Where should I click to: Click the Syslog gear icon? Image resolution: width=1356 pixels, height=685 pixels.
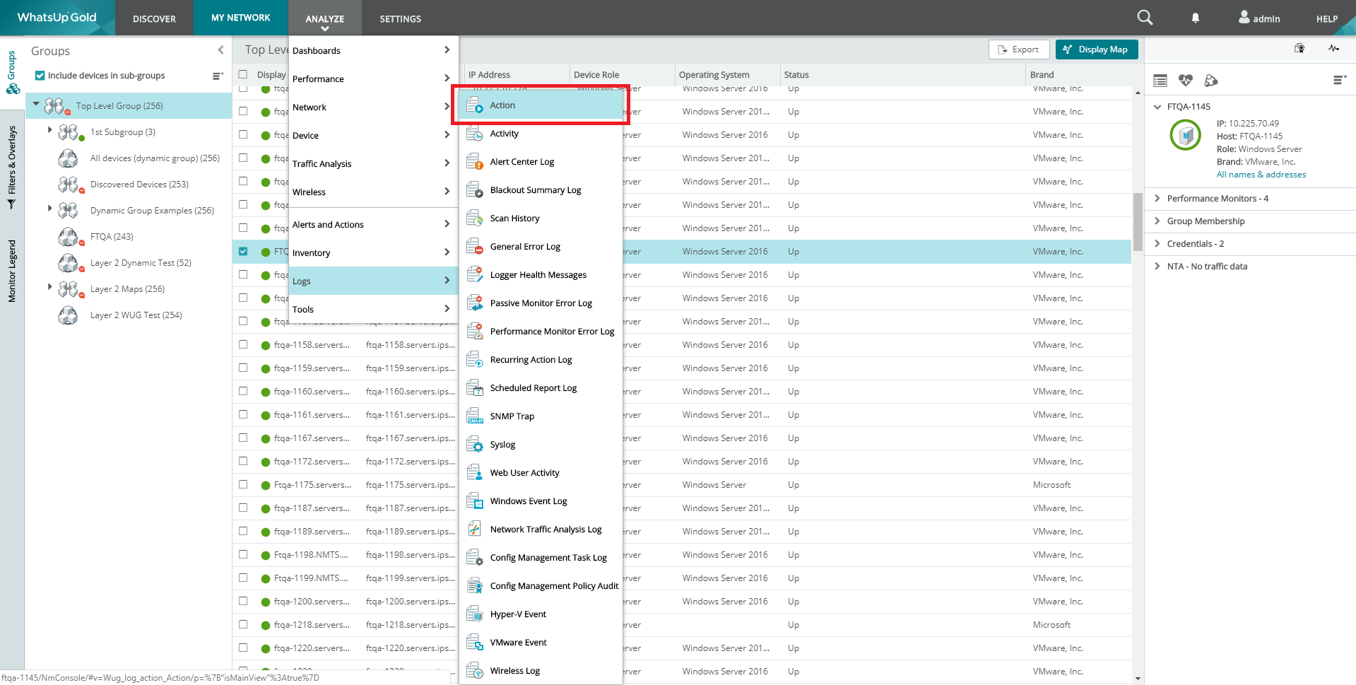tap(475, 445)
